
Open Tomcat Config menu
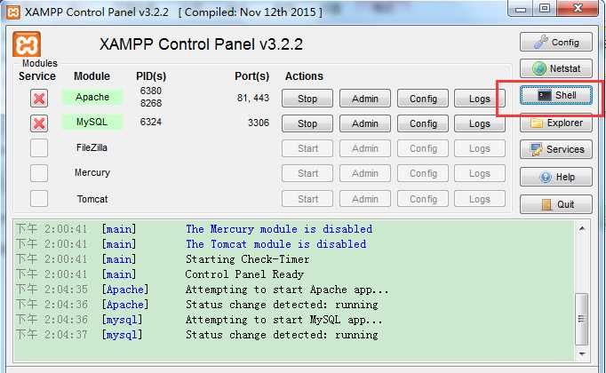[x=423, y=199]
